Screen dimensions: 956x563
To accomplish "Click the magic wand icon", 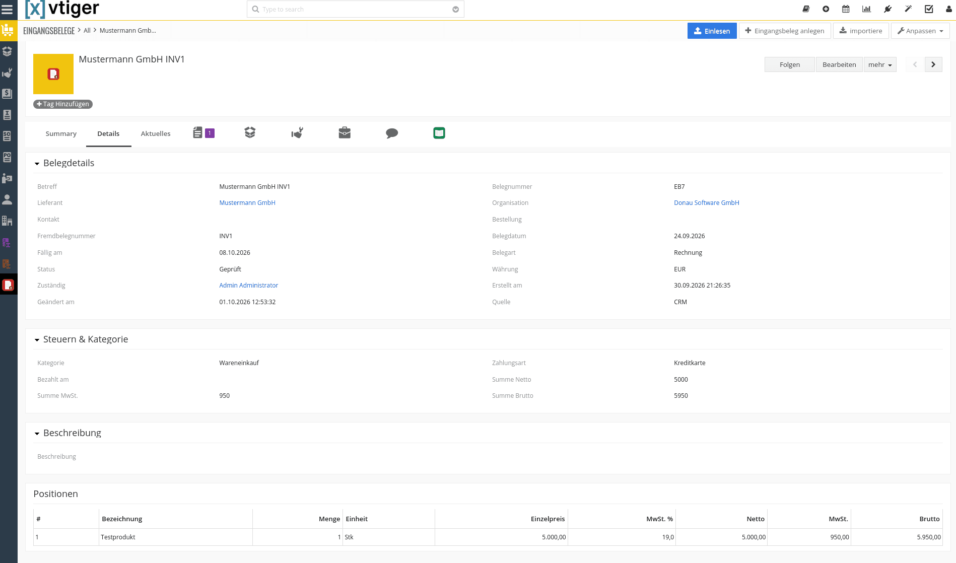I will 908,9.
